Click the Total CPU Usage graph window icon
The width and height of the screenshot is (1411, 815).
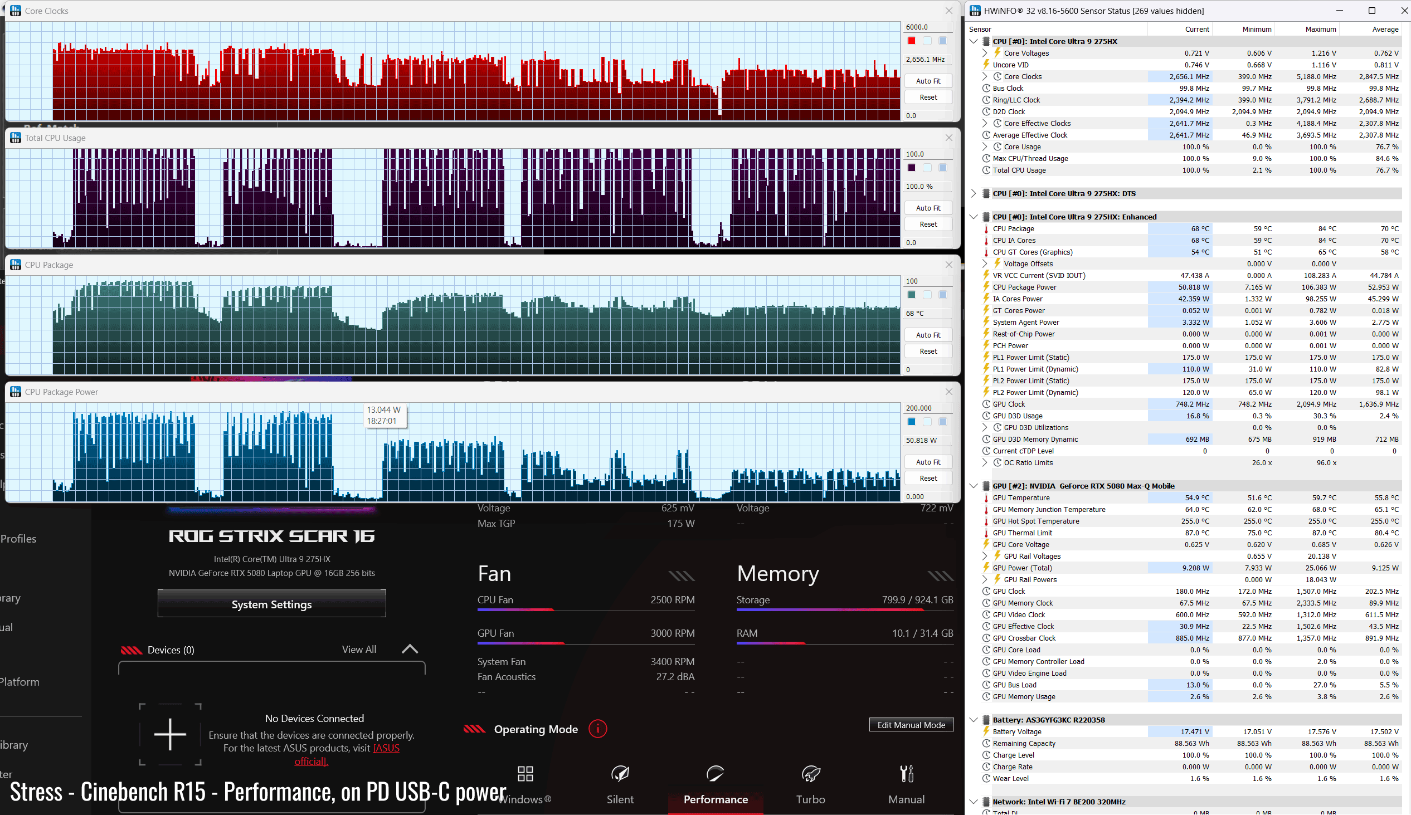pos(16,138)
